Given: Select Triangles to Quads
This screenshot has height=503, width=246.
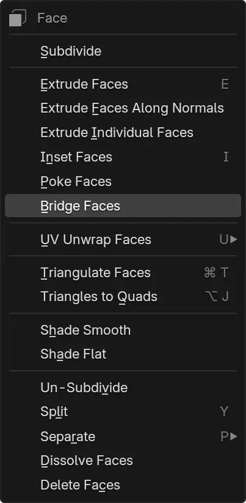Looking at the screenshot, I should 123,297.
